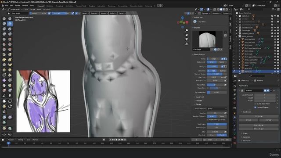Enable the Plane Trim checkbox

pos(208,88)
